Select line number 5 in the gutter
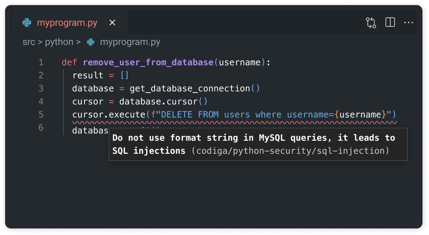 41,114
